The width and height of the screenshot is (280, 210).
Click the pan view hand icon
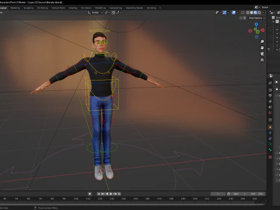click(262, 48)
